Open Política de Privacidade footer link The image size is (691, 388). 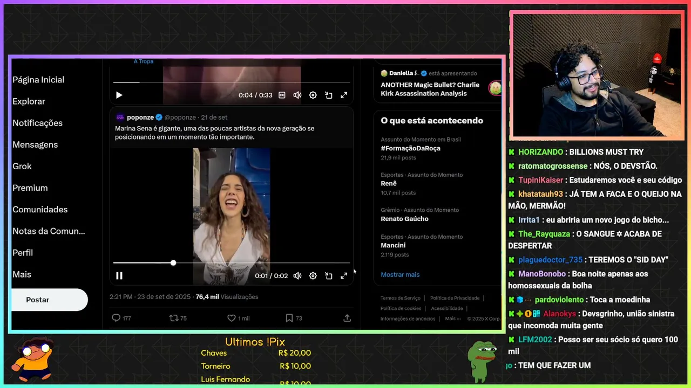(x=455, y=298)
